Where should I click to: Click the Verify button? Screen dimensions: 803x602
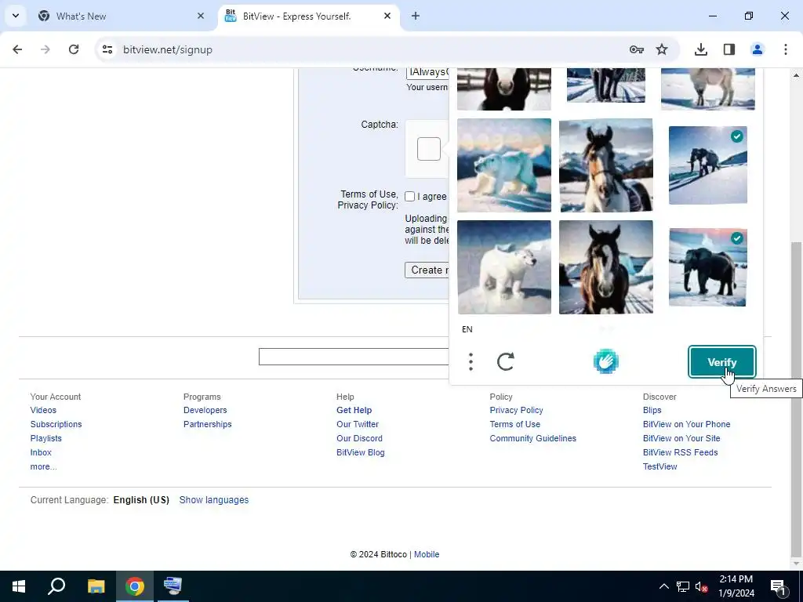point(722,362)
